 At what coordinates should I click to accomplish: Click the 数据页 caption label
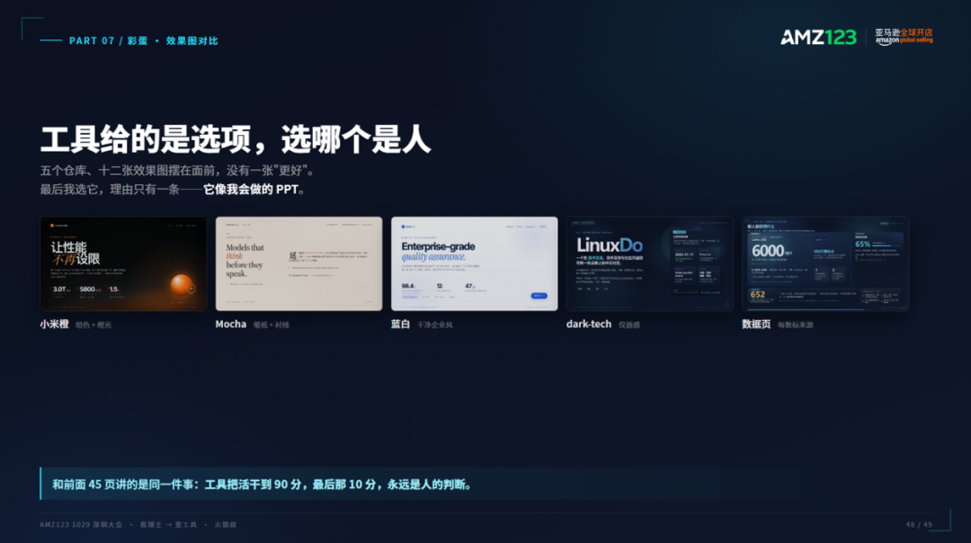(757, 324)
